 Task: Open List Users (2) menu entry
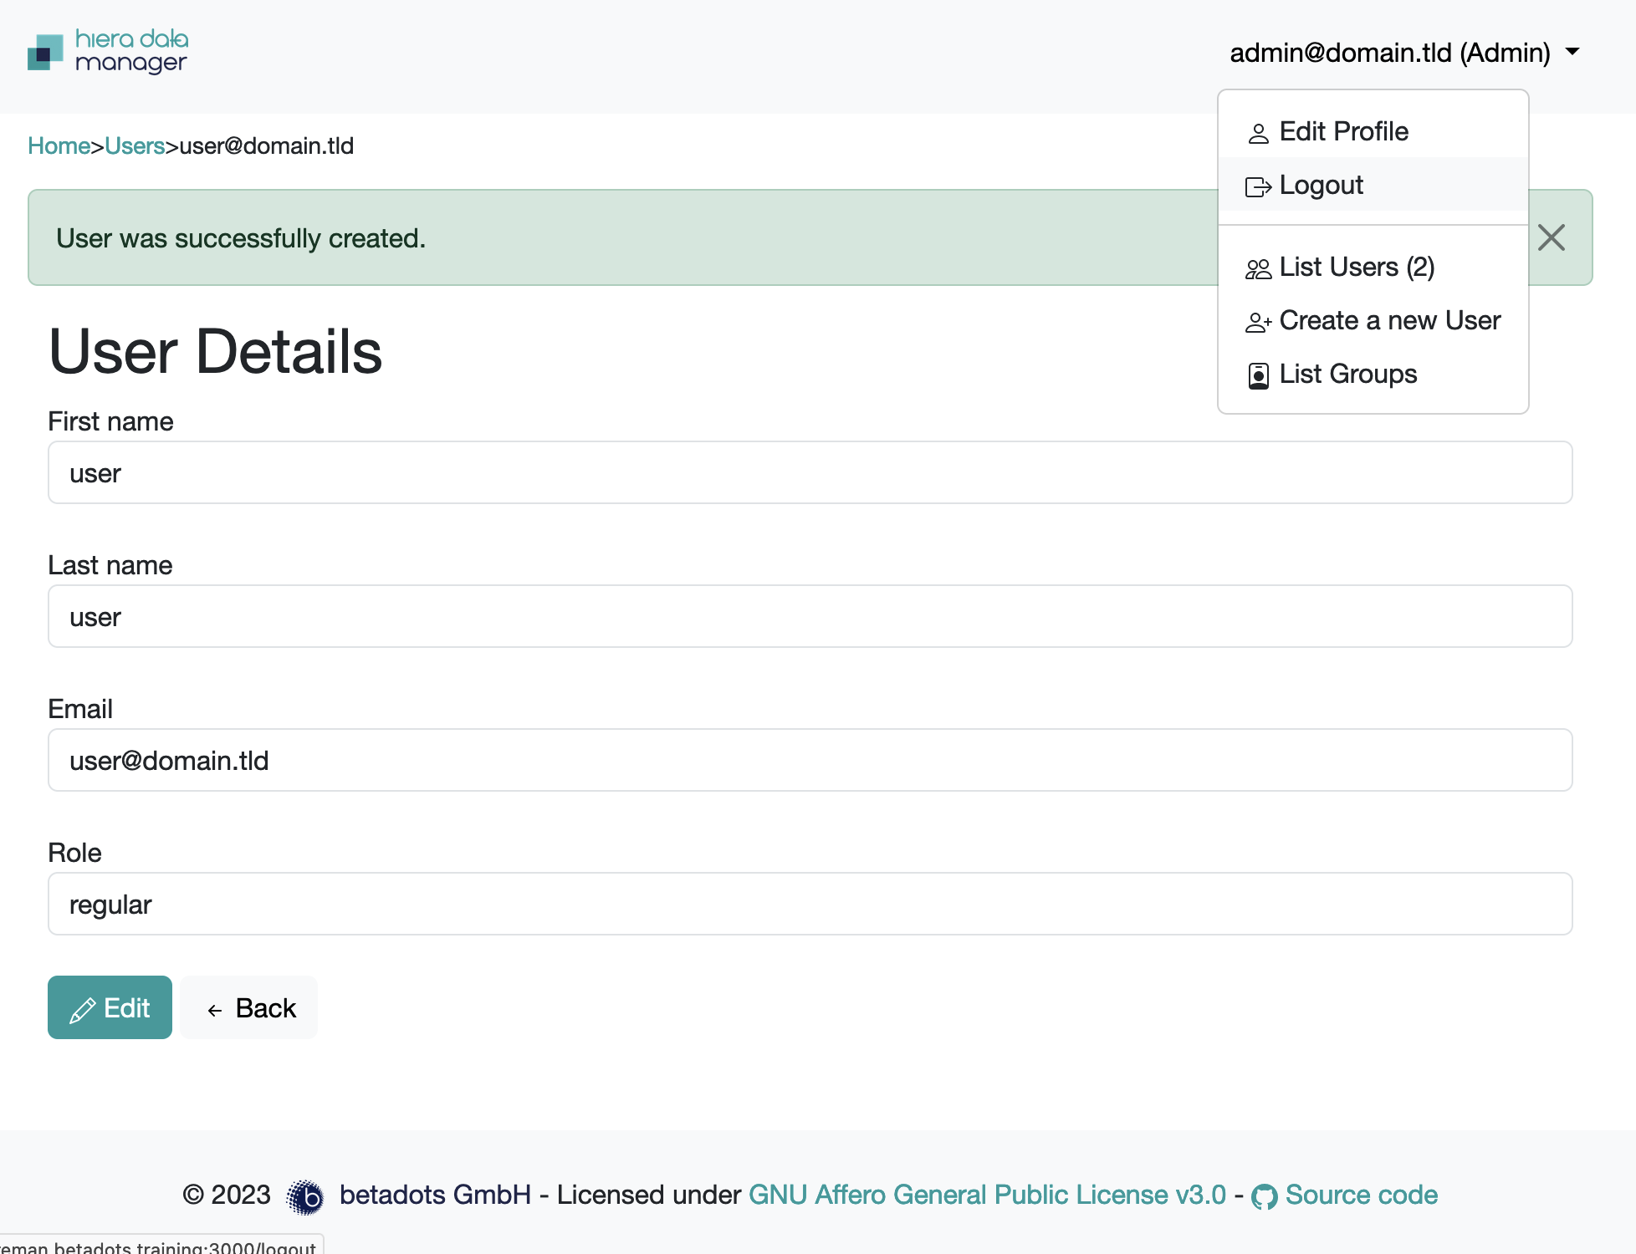pos(1373,267)
